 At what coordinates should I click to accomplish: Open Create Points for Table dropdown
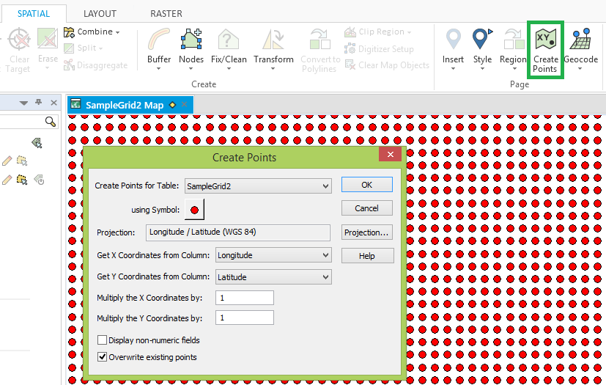(x=257, y=186)
